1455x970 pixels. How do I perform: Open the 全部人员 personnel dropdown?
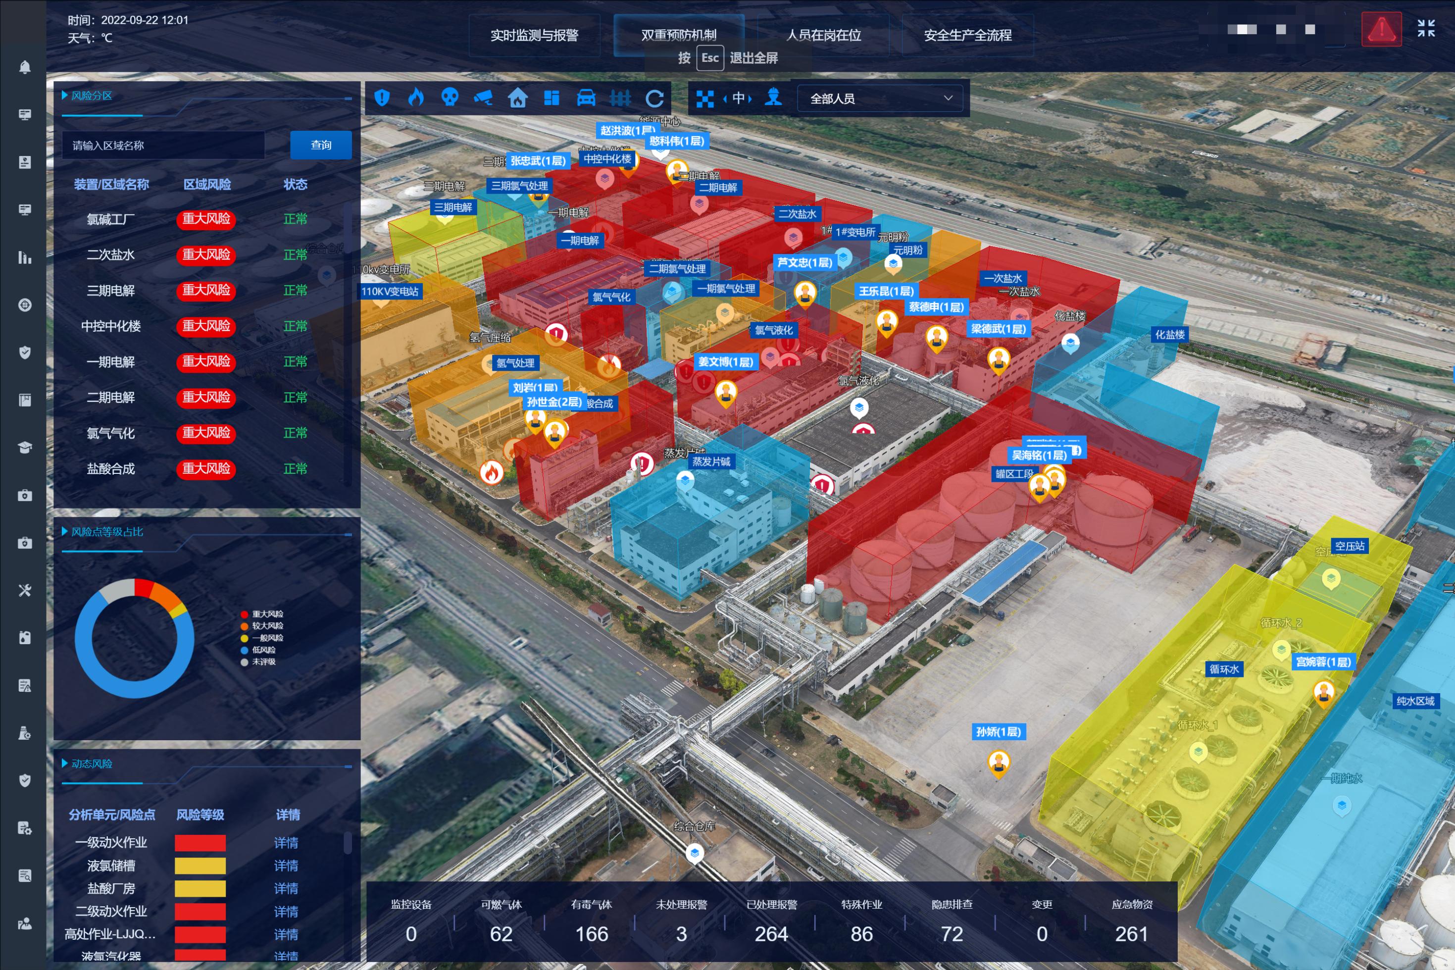(881, 99)
